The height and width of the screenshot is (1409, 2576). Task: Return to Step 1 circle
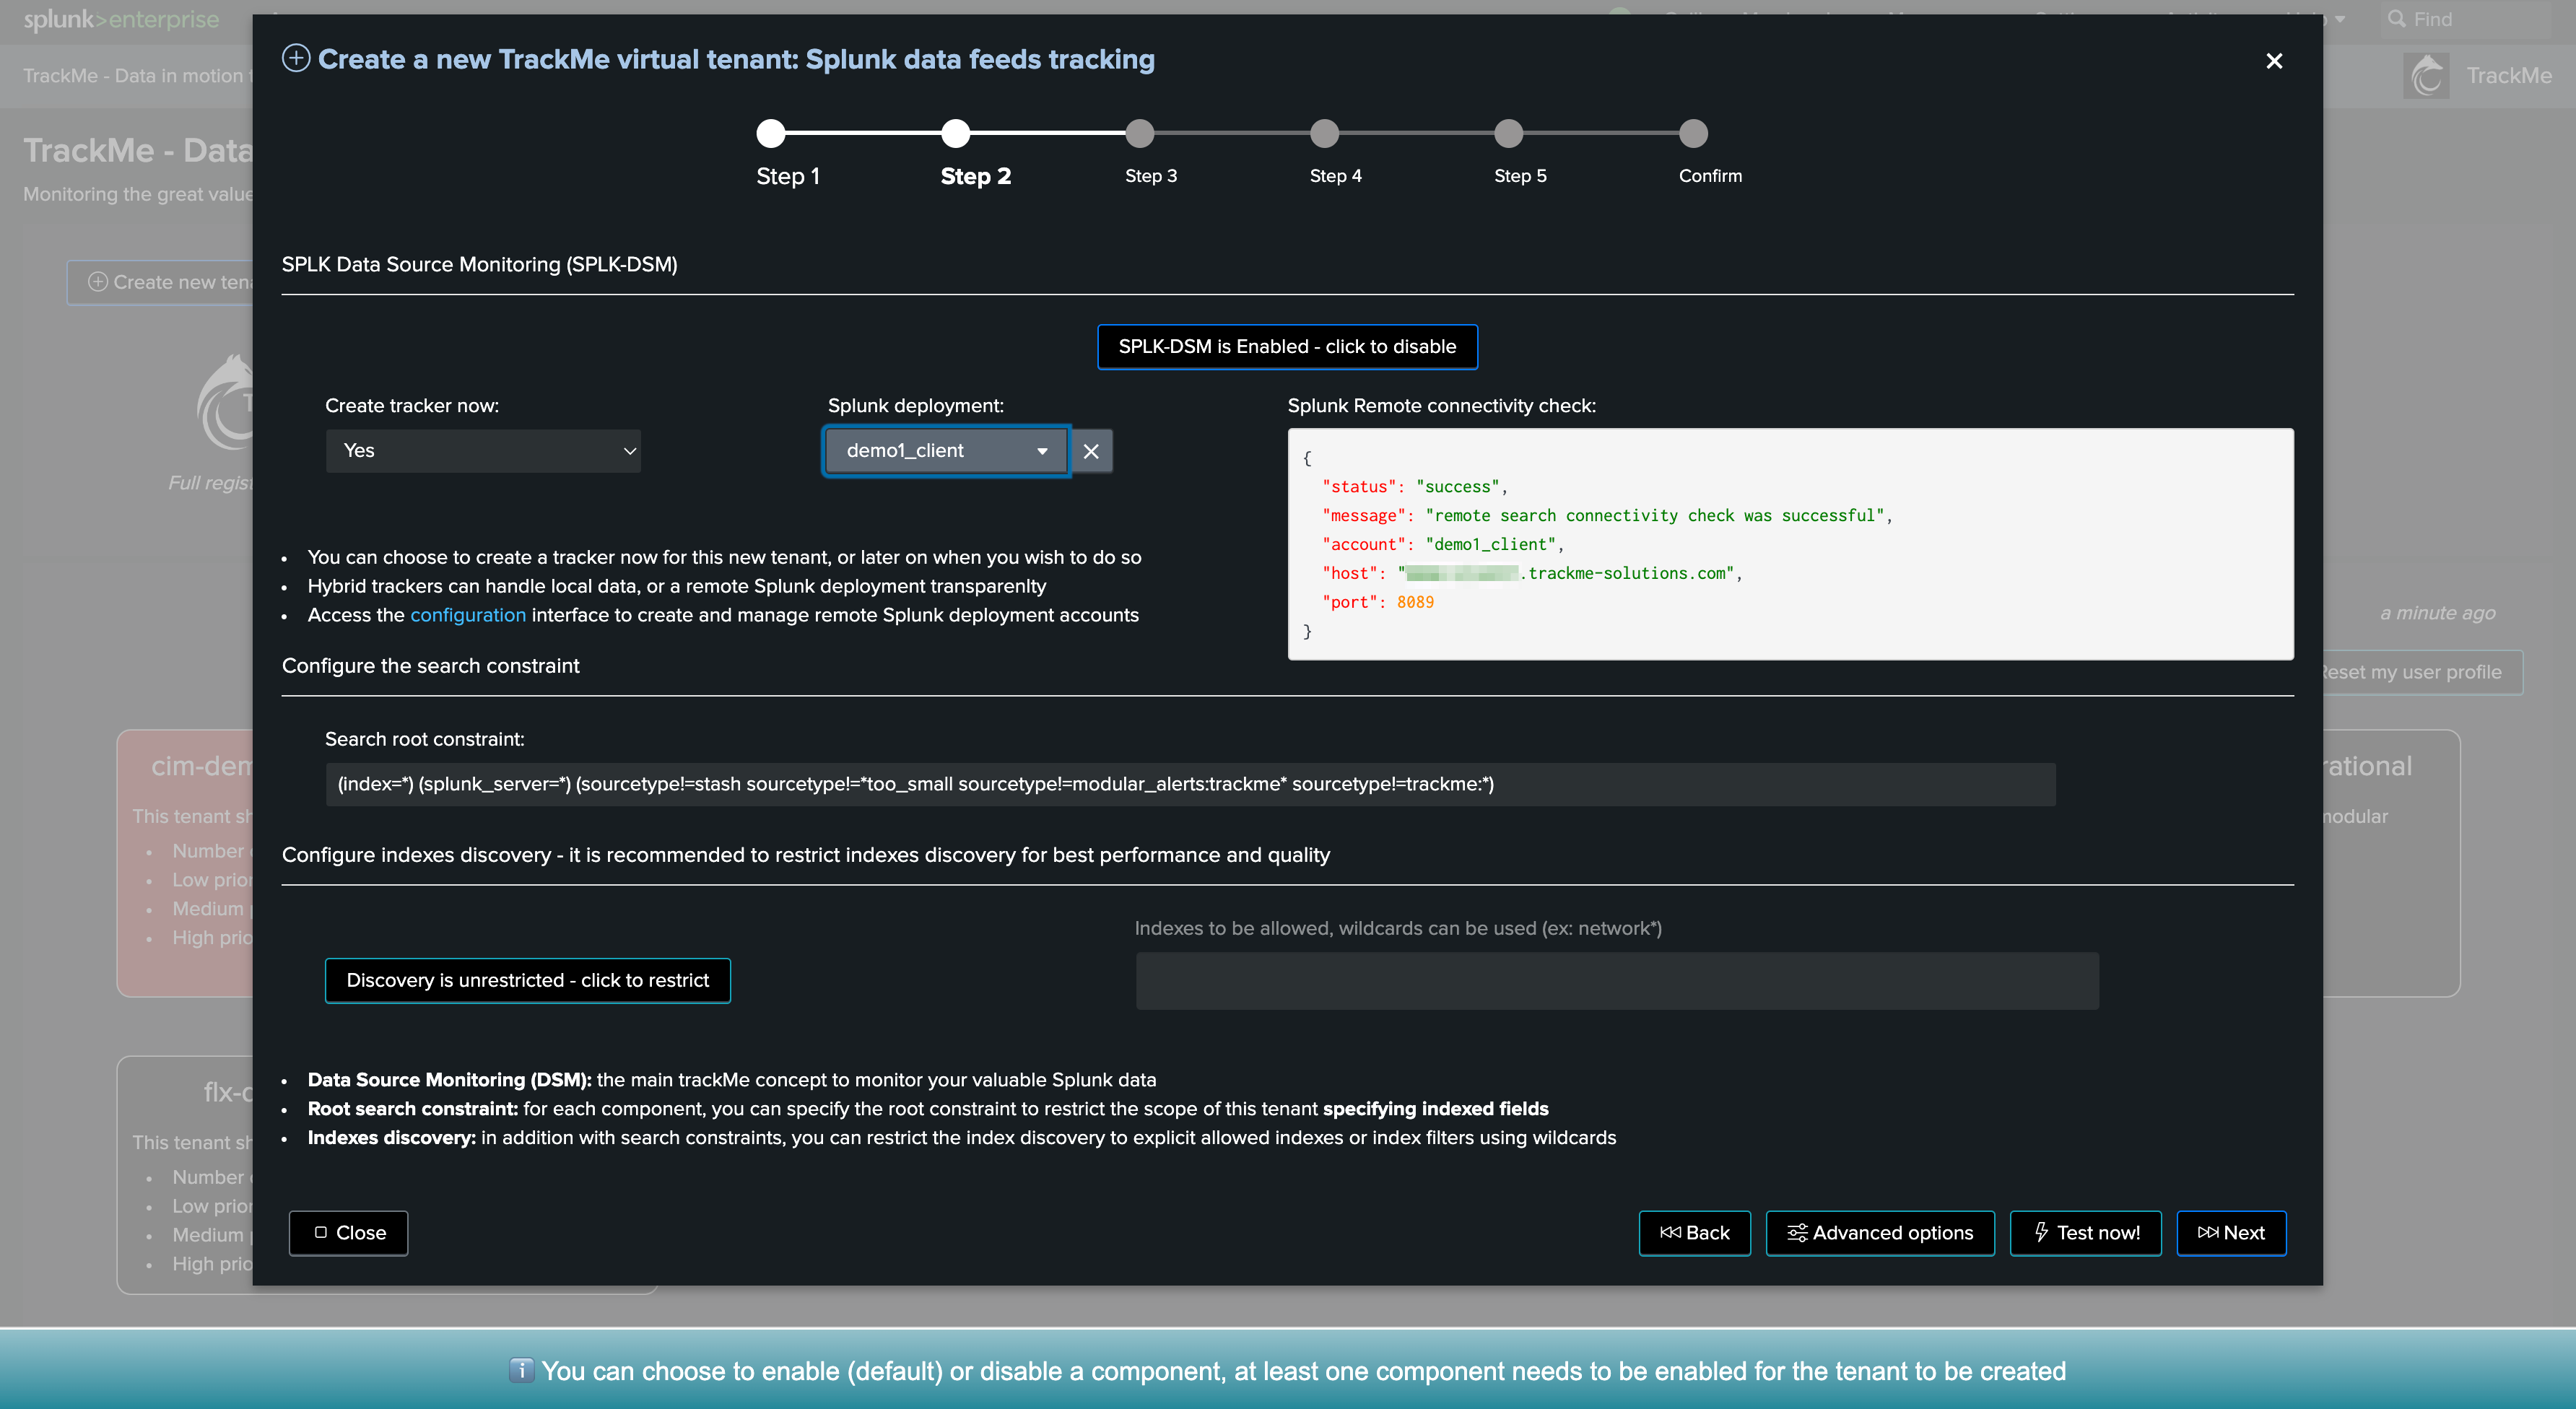coord(771,133)
